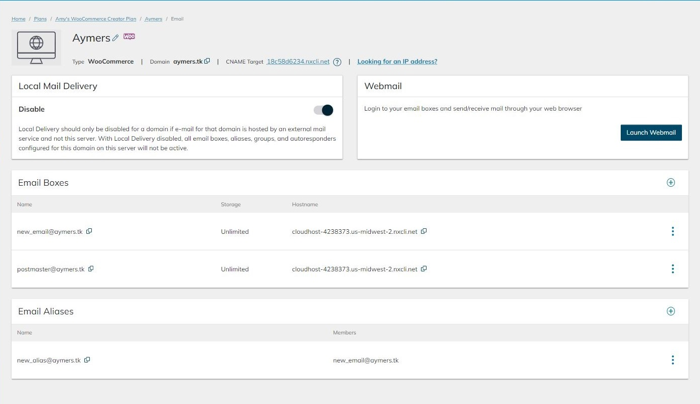Copy new_alias@aymers.tk address
Screen dimensions: 700x404
click(87, 360)
